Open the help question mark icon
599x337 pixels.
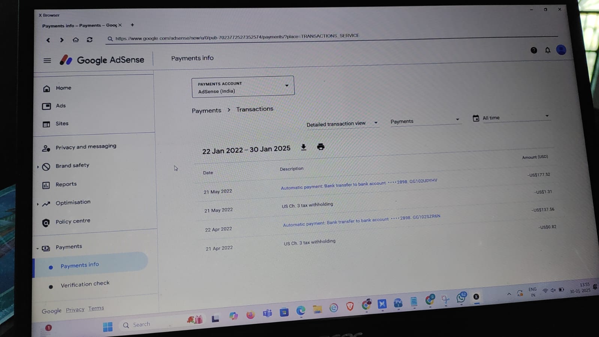click(x=534, y=50)
